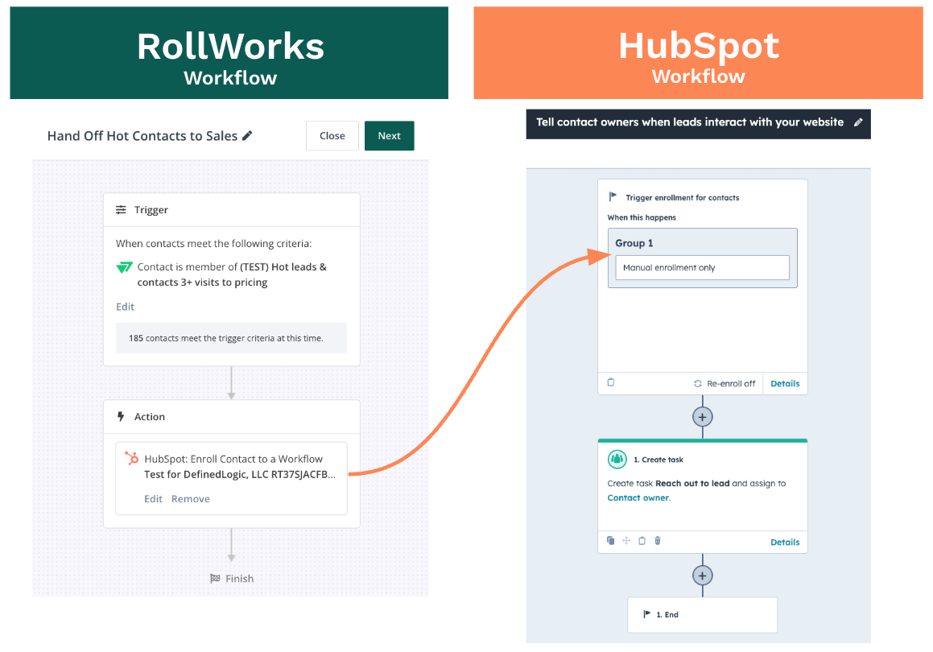Click the plus button above Create task
Viewport: 933px width, 652px height.
tap(702, 417)
